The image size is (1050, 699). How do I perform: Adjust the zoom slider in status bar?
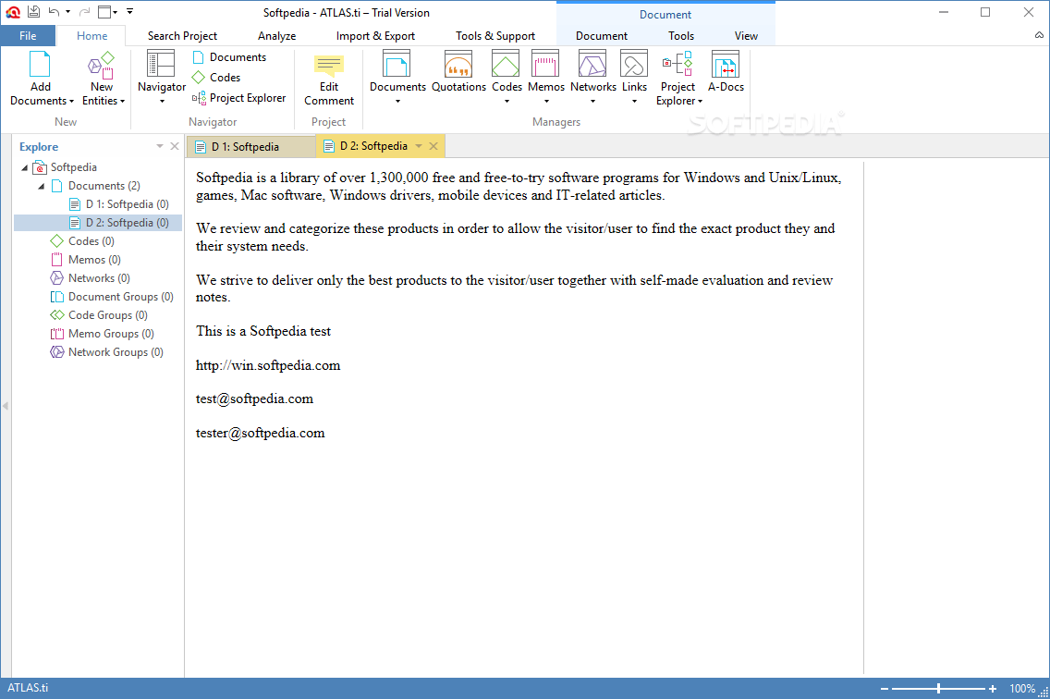[x=939, y=688]
